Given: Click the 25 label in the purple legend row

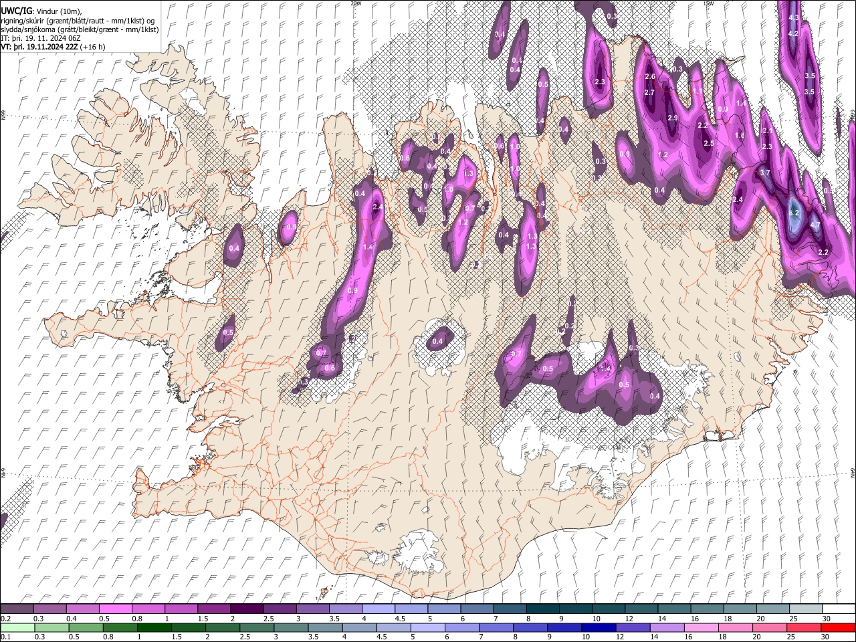Looking at the screenshot, I should [794, 619].
